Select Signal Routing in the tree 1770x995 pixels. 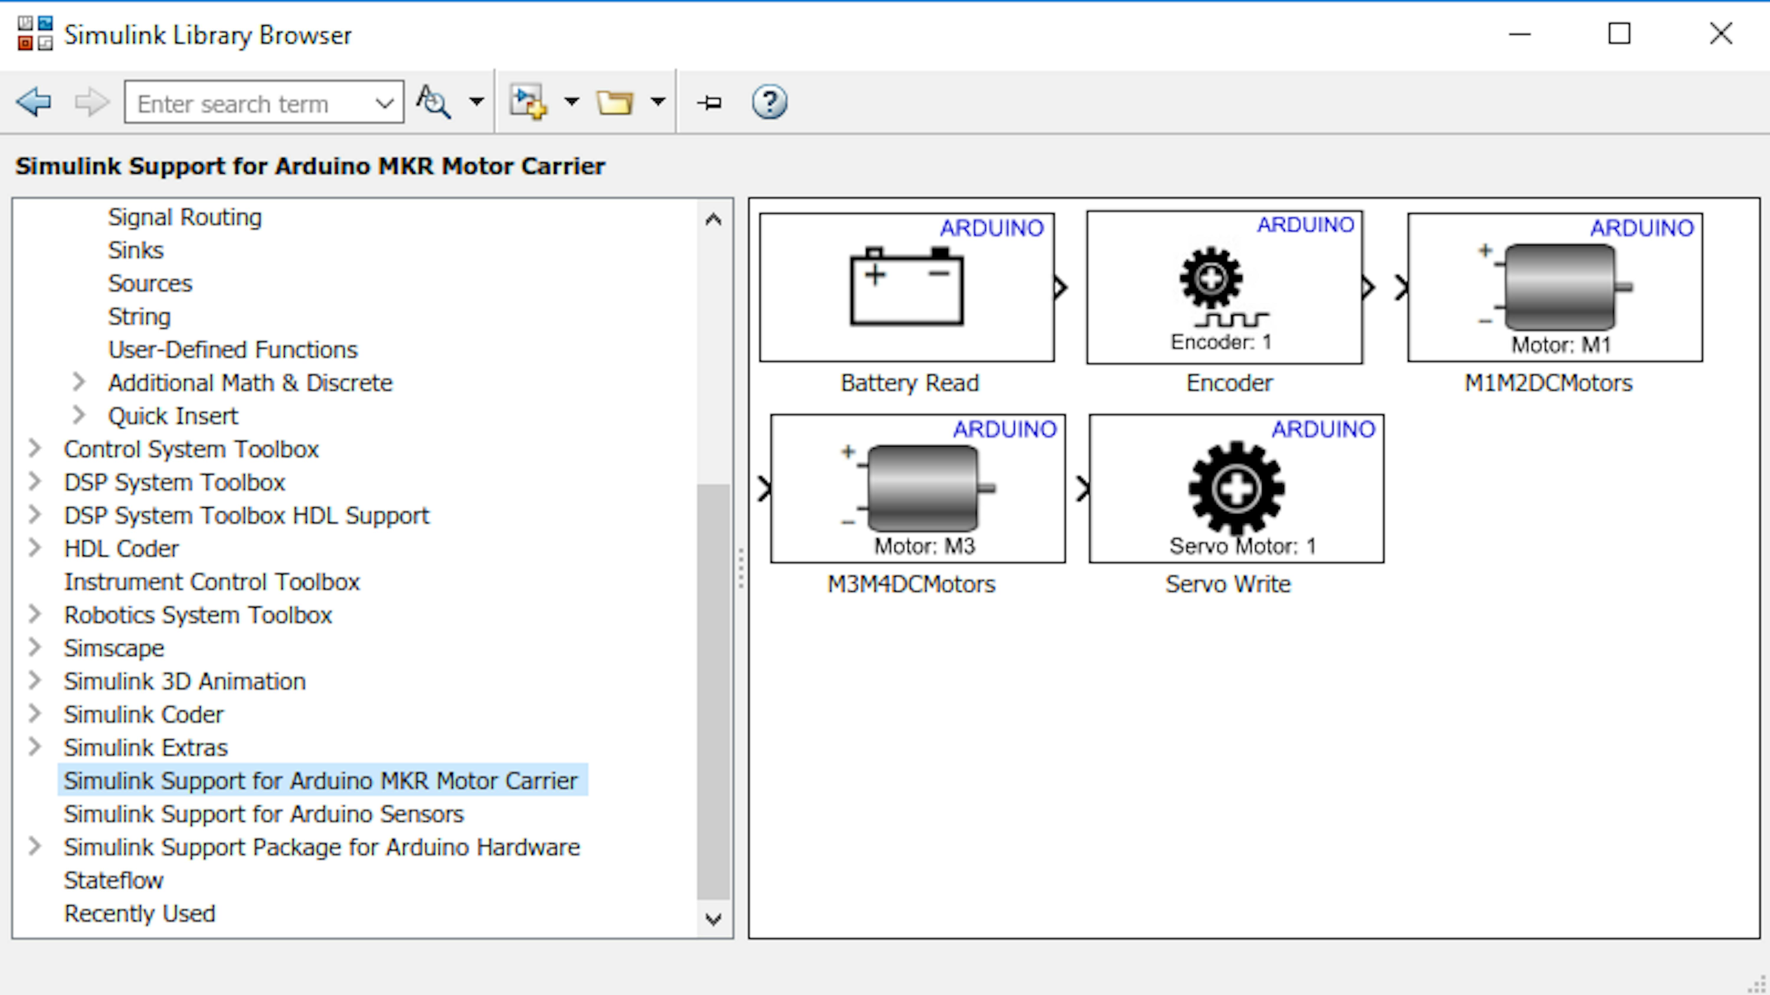coord(185,217)
